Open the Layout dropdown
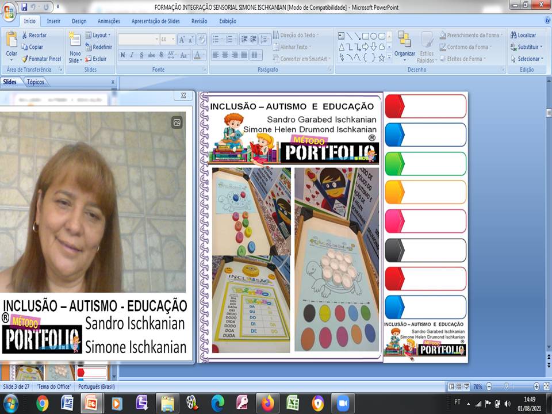This screenshot has height=414, width=552. click(98, 35)
